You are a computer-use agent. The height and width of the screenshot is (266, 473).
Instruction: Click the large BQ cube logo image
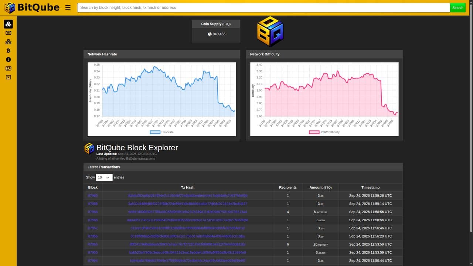[270, 31]
